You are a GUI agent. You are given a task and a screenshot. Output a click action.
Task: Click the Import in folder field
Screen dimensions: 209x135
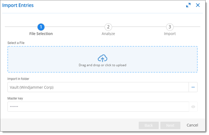pos(98,87)
